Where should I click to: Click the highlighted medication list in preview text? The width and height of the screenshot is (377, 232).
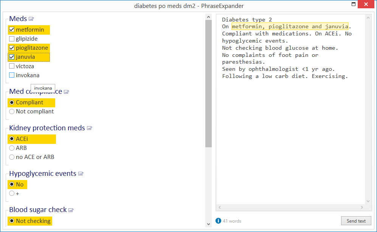[290, 26]
